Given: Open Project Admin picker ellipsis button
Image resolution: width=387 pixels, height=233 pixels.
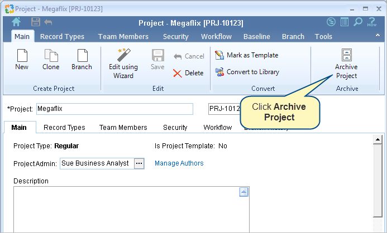Looking at the screenshot, I should pyautogui.click(x=139, y=163).
